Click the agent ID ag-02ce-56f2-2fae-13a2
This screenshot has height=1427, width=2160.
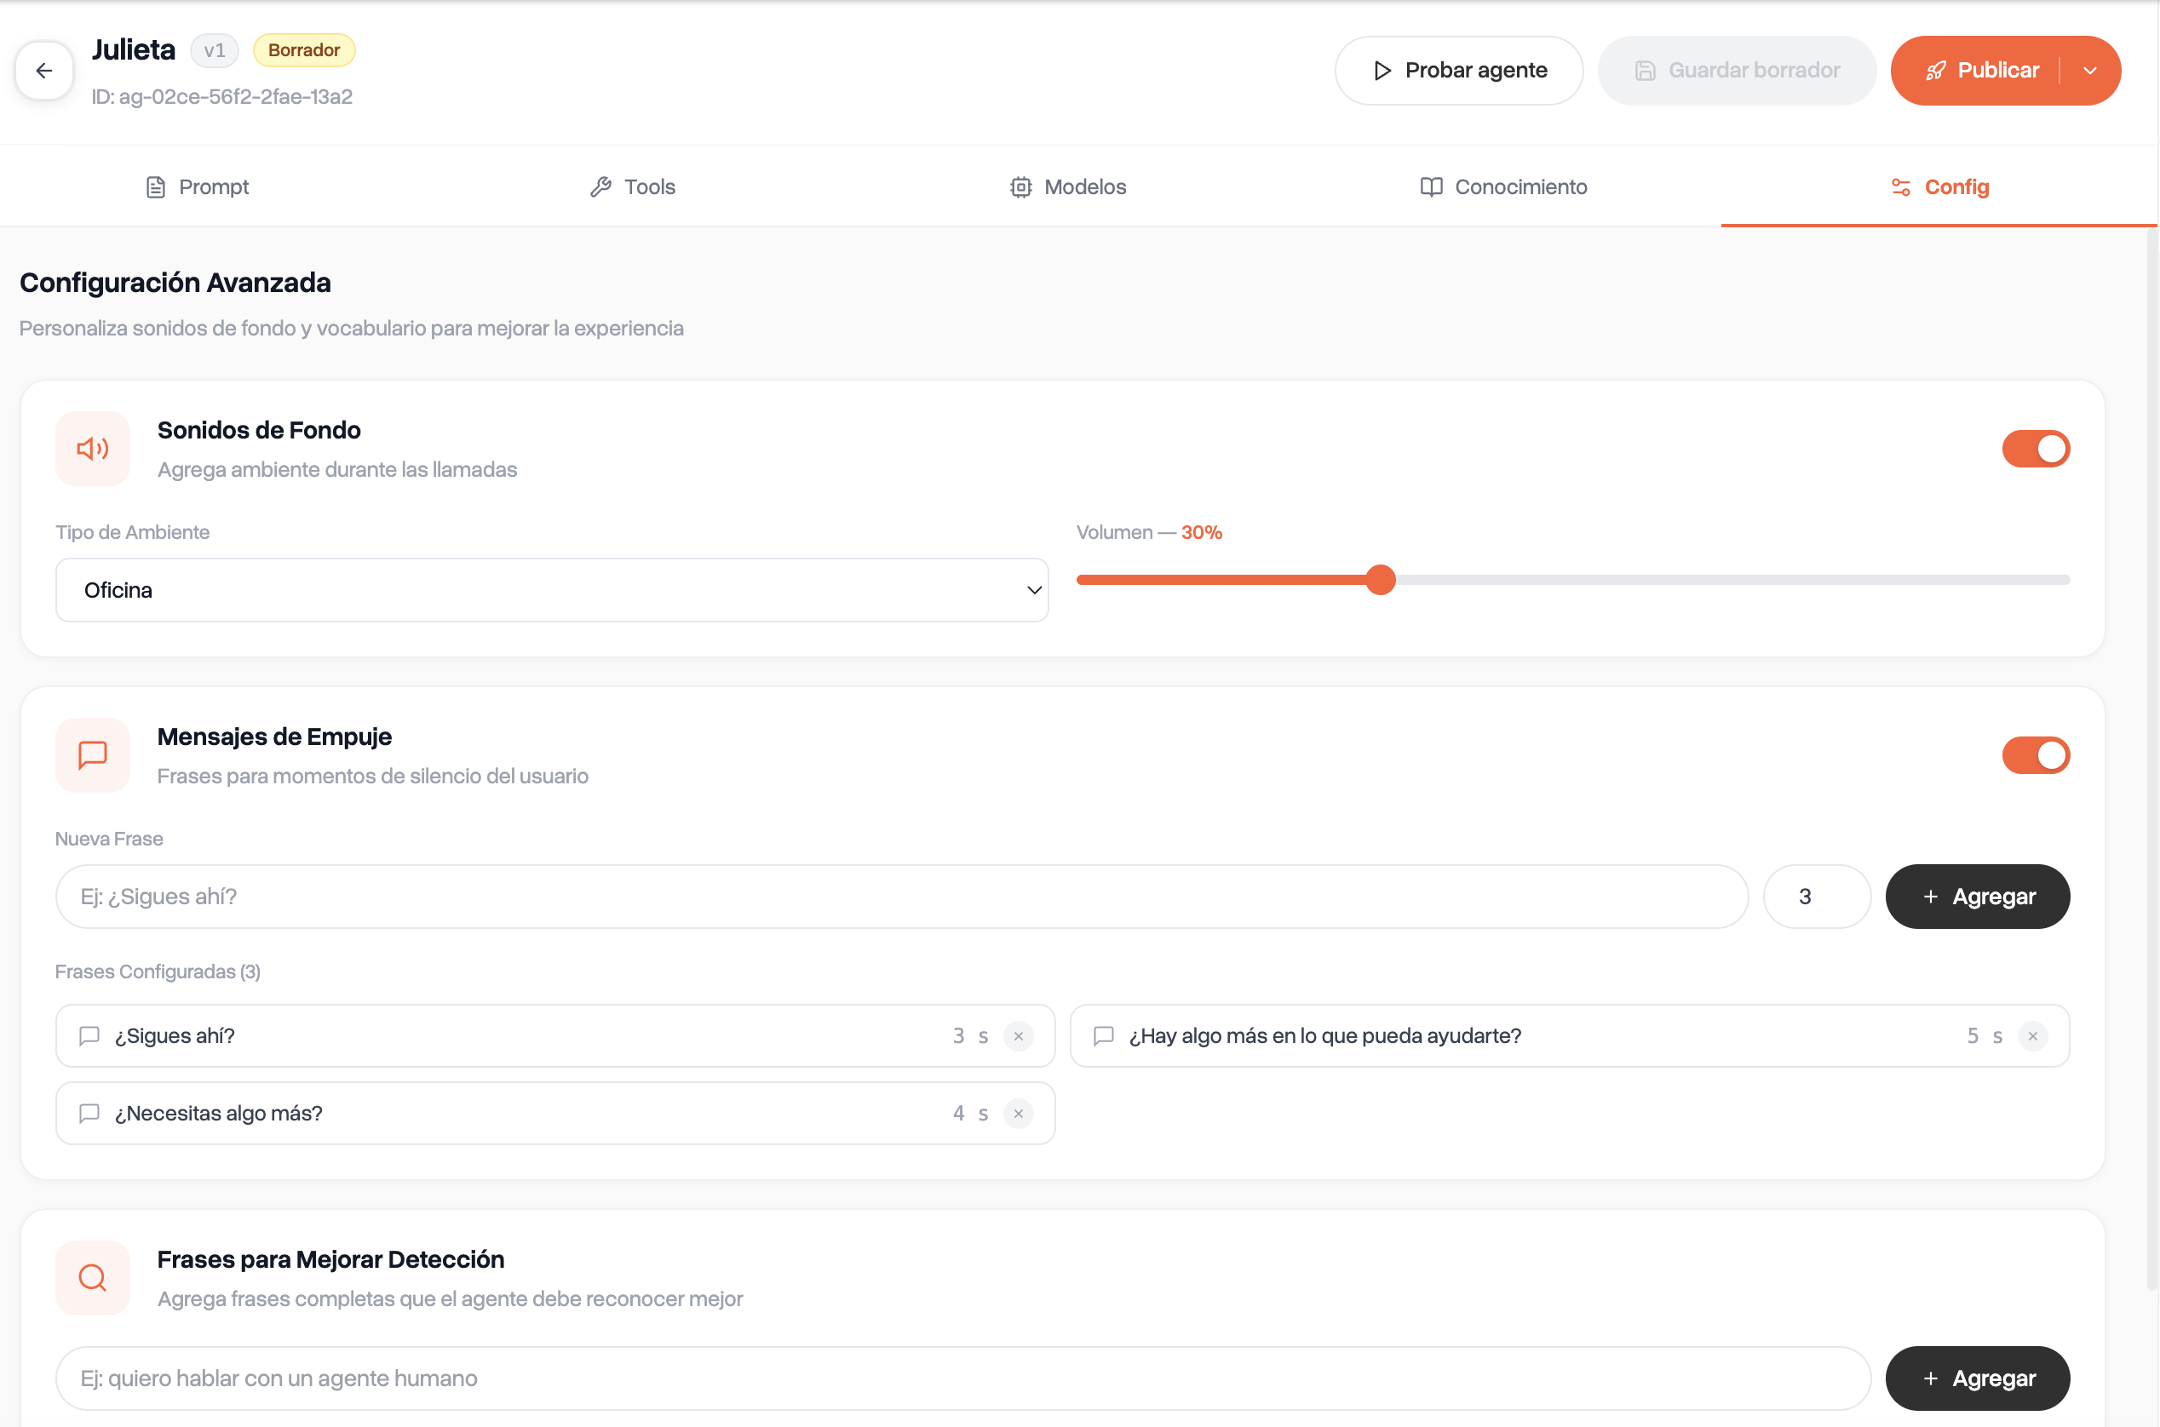click(x=222, y=96)
